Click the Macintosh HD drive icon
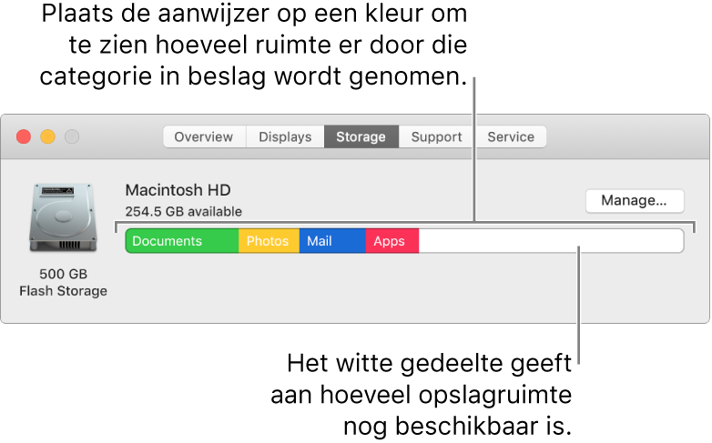712x443 pixels. (x=63, y=217)
